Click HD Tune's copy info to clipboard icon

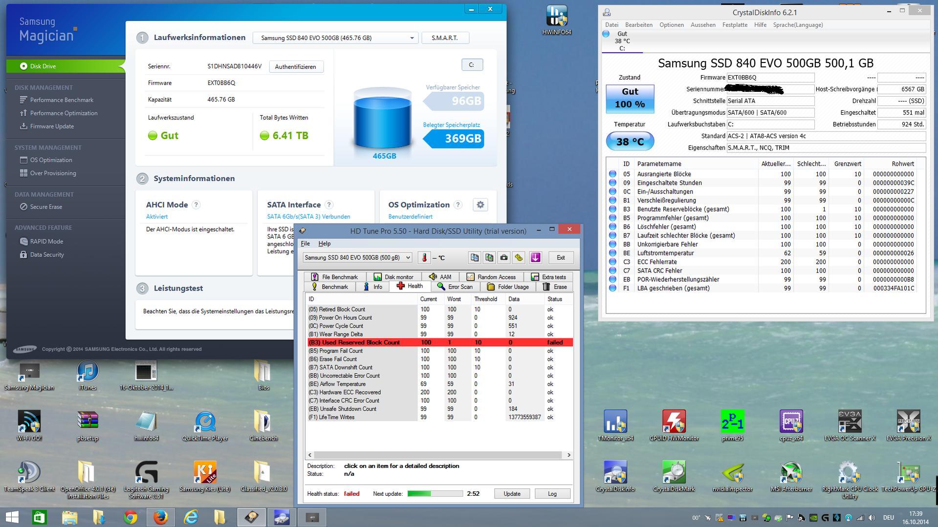point(474,257)
